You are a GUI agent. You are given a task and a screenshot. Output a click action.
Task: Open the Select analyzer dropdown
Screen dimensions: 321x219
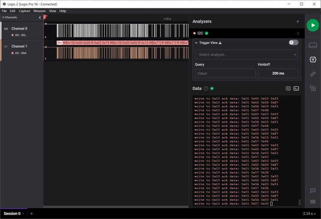246,55
